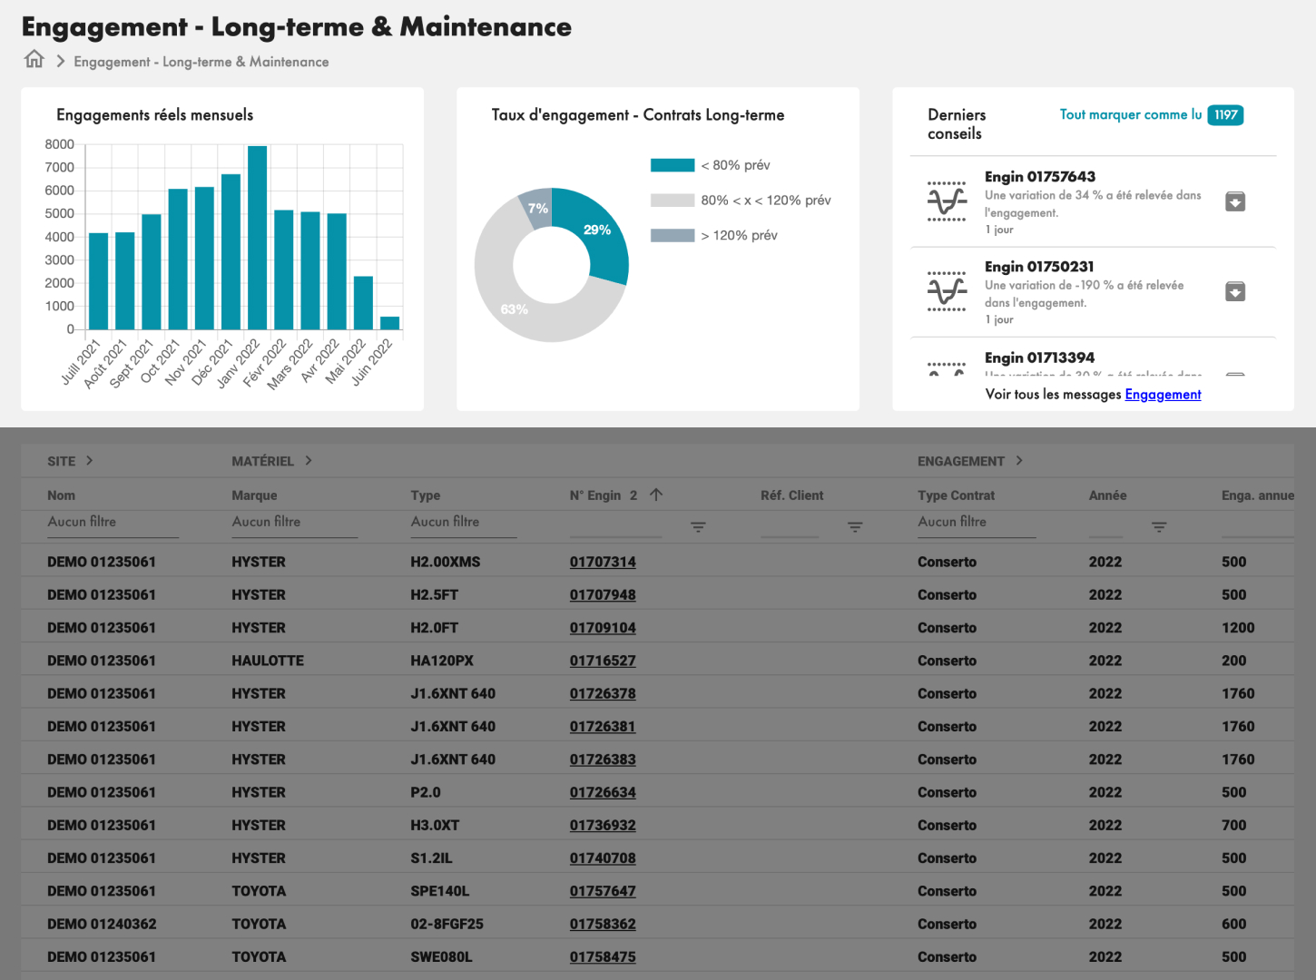This screenshot has height=980, width=1316.
Task: Open the Nom filter dropdown
Action: tap(113, 523)
